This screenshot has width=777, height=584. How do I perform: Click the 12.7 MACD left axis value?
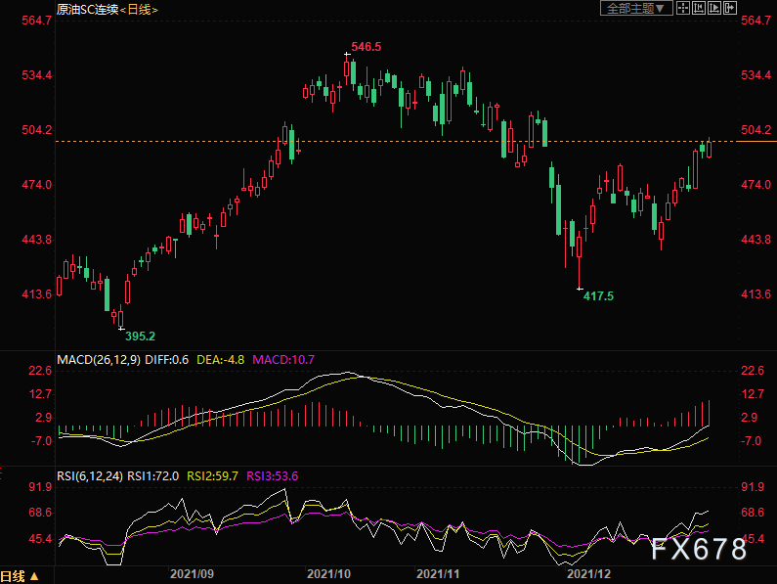40,394
